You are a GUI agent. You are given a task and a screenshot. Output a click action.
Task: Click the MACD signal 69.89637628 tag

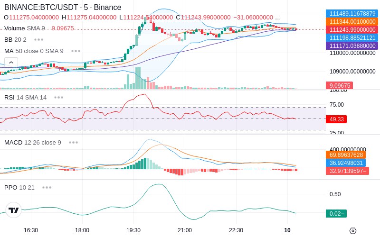(346, 155)
